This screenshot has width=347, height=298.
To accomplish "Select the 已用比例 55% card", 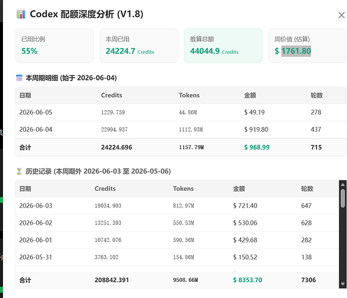I will pos(54,46).
